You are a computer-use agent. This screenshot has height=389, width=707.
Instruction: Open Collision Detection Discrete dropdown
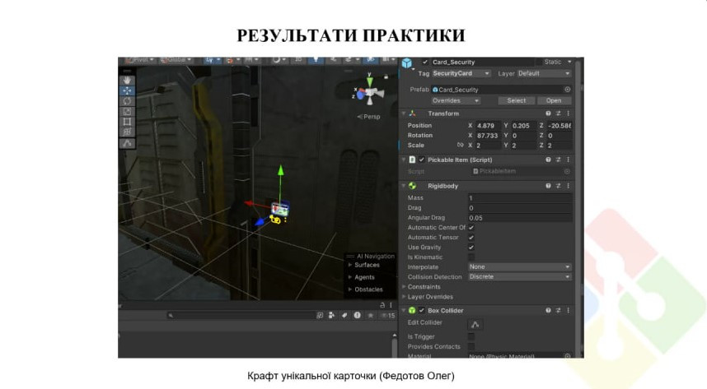click(519, 276)
